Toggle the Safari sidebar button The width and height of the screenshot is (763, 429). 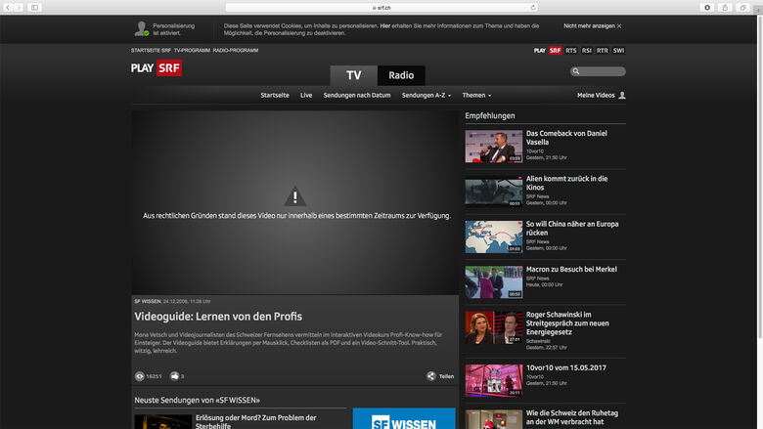coord(34,7)
